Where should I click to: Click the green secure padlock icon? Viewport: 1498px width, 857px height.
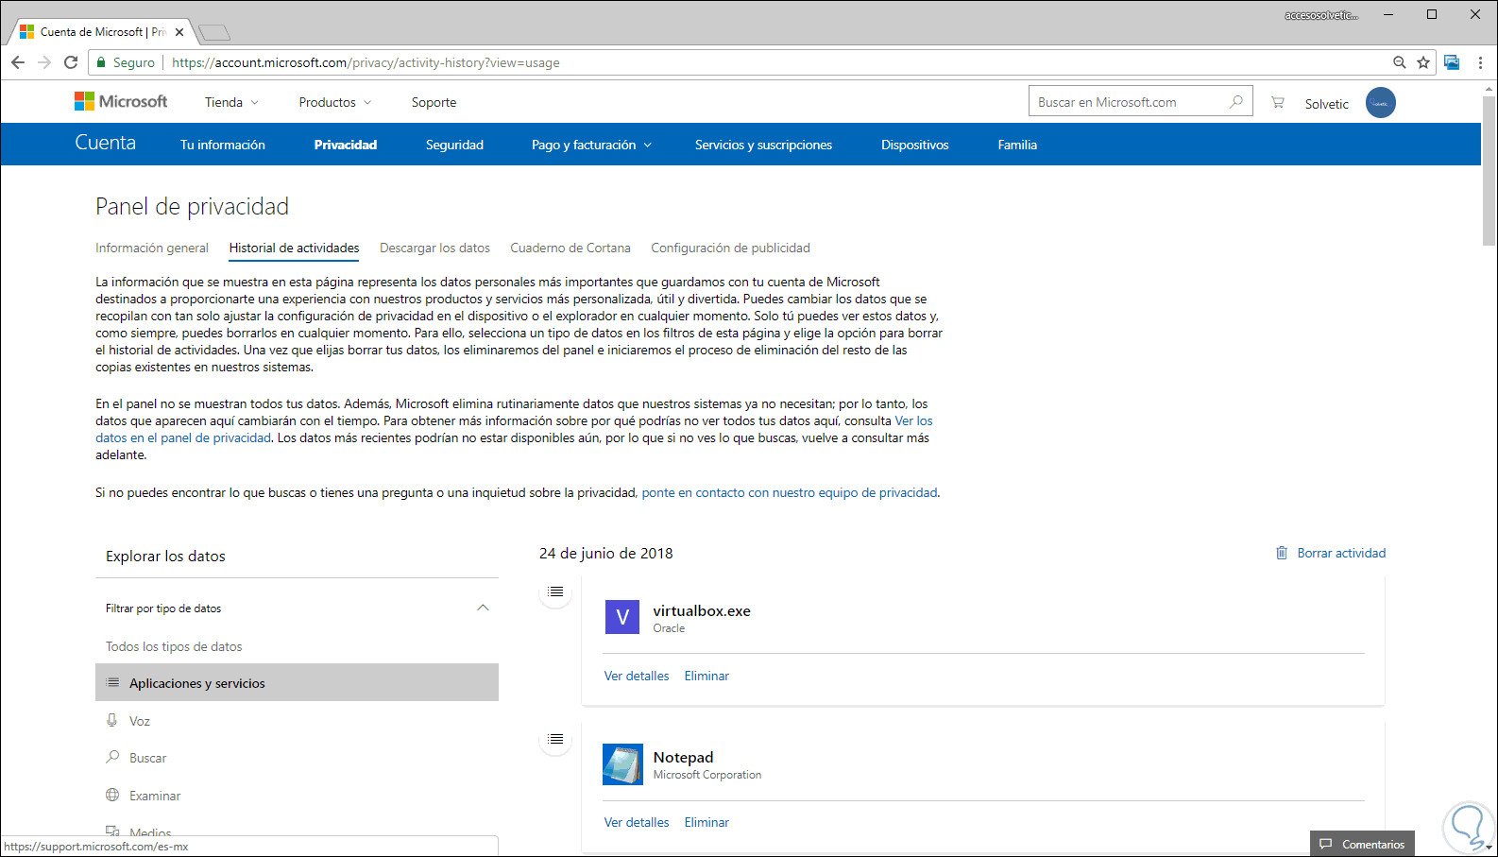(x=101, y=62)
